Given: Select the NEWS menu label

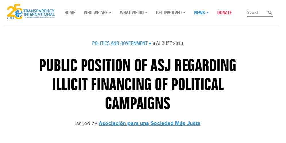Looking at the screenshot, I should click(x=200, y=13).
